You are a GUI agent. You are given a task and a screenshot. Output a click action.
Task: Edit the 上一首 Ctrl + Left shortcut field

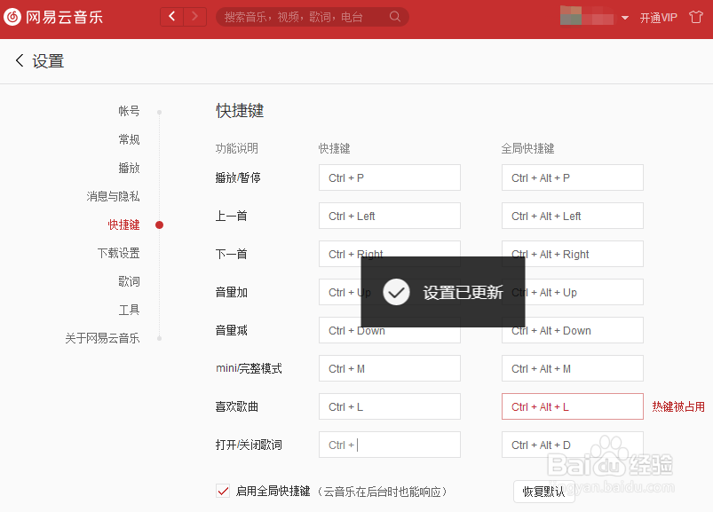390,216
